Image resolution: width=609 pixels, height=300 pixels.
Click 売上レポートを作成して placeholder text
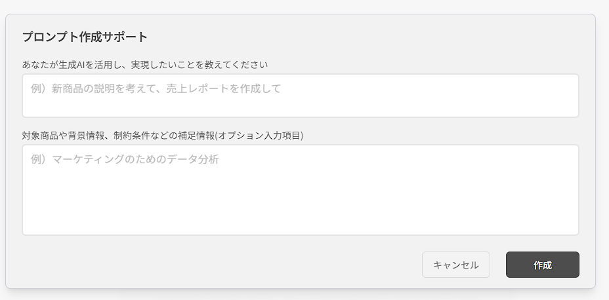point(223,89)
